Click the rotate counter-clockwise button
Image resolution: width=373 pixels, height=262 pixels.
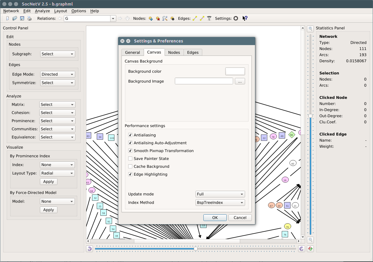coord(89,249)
